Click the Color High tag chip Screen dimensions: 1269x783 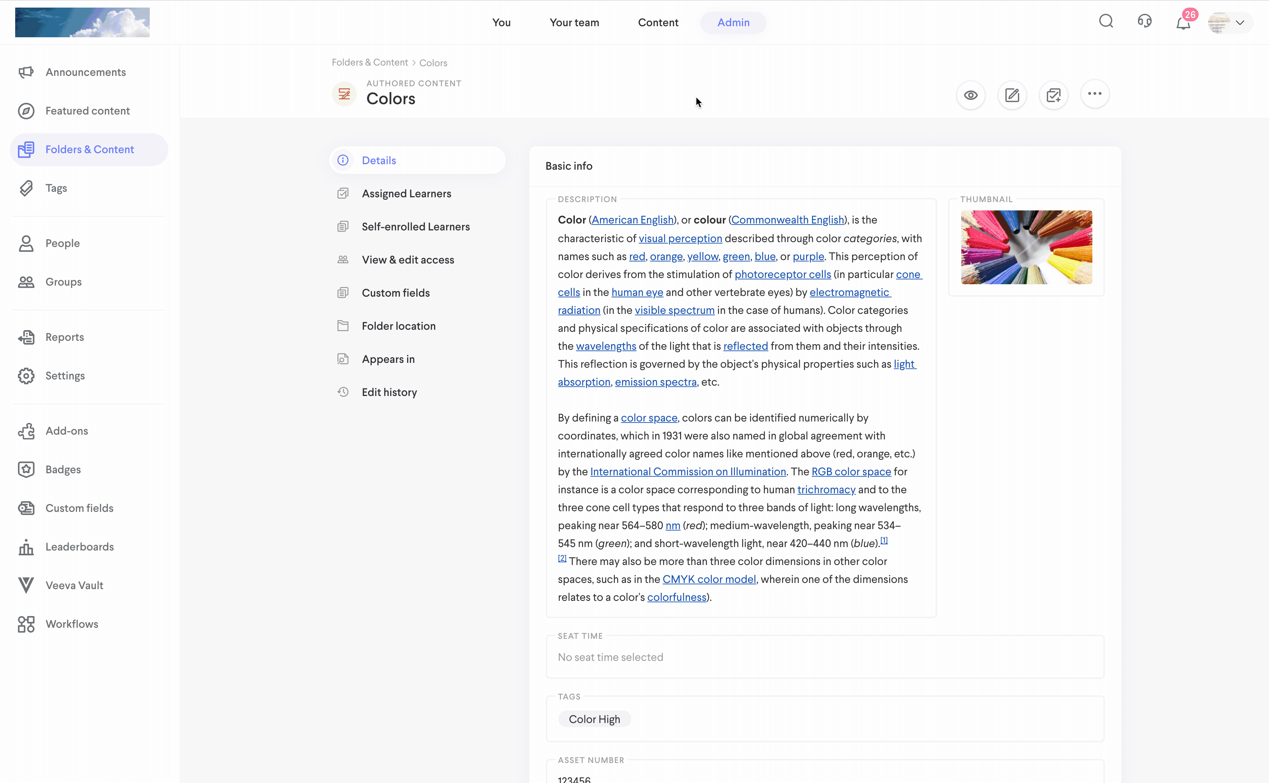[x=594, y=719]
